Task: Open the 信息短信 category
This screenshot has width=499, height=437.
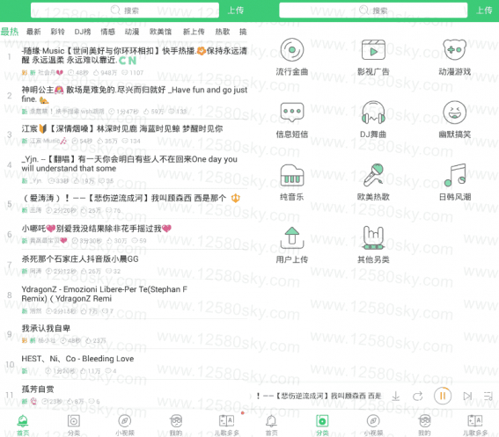Action: pos(292,120)
